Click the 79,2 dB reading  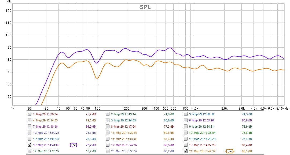(x=91, y=120)
